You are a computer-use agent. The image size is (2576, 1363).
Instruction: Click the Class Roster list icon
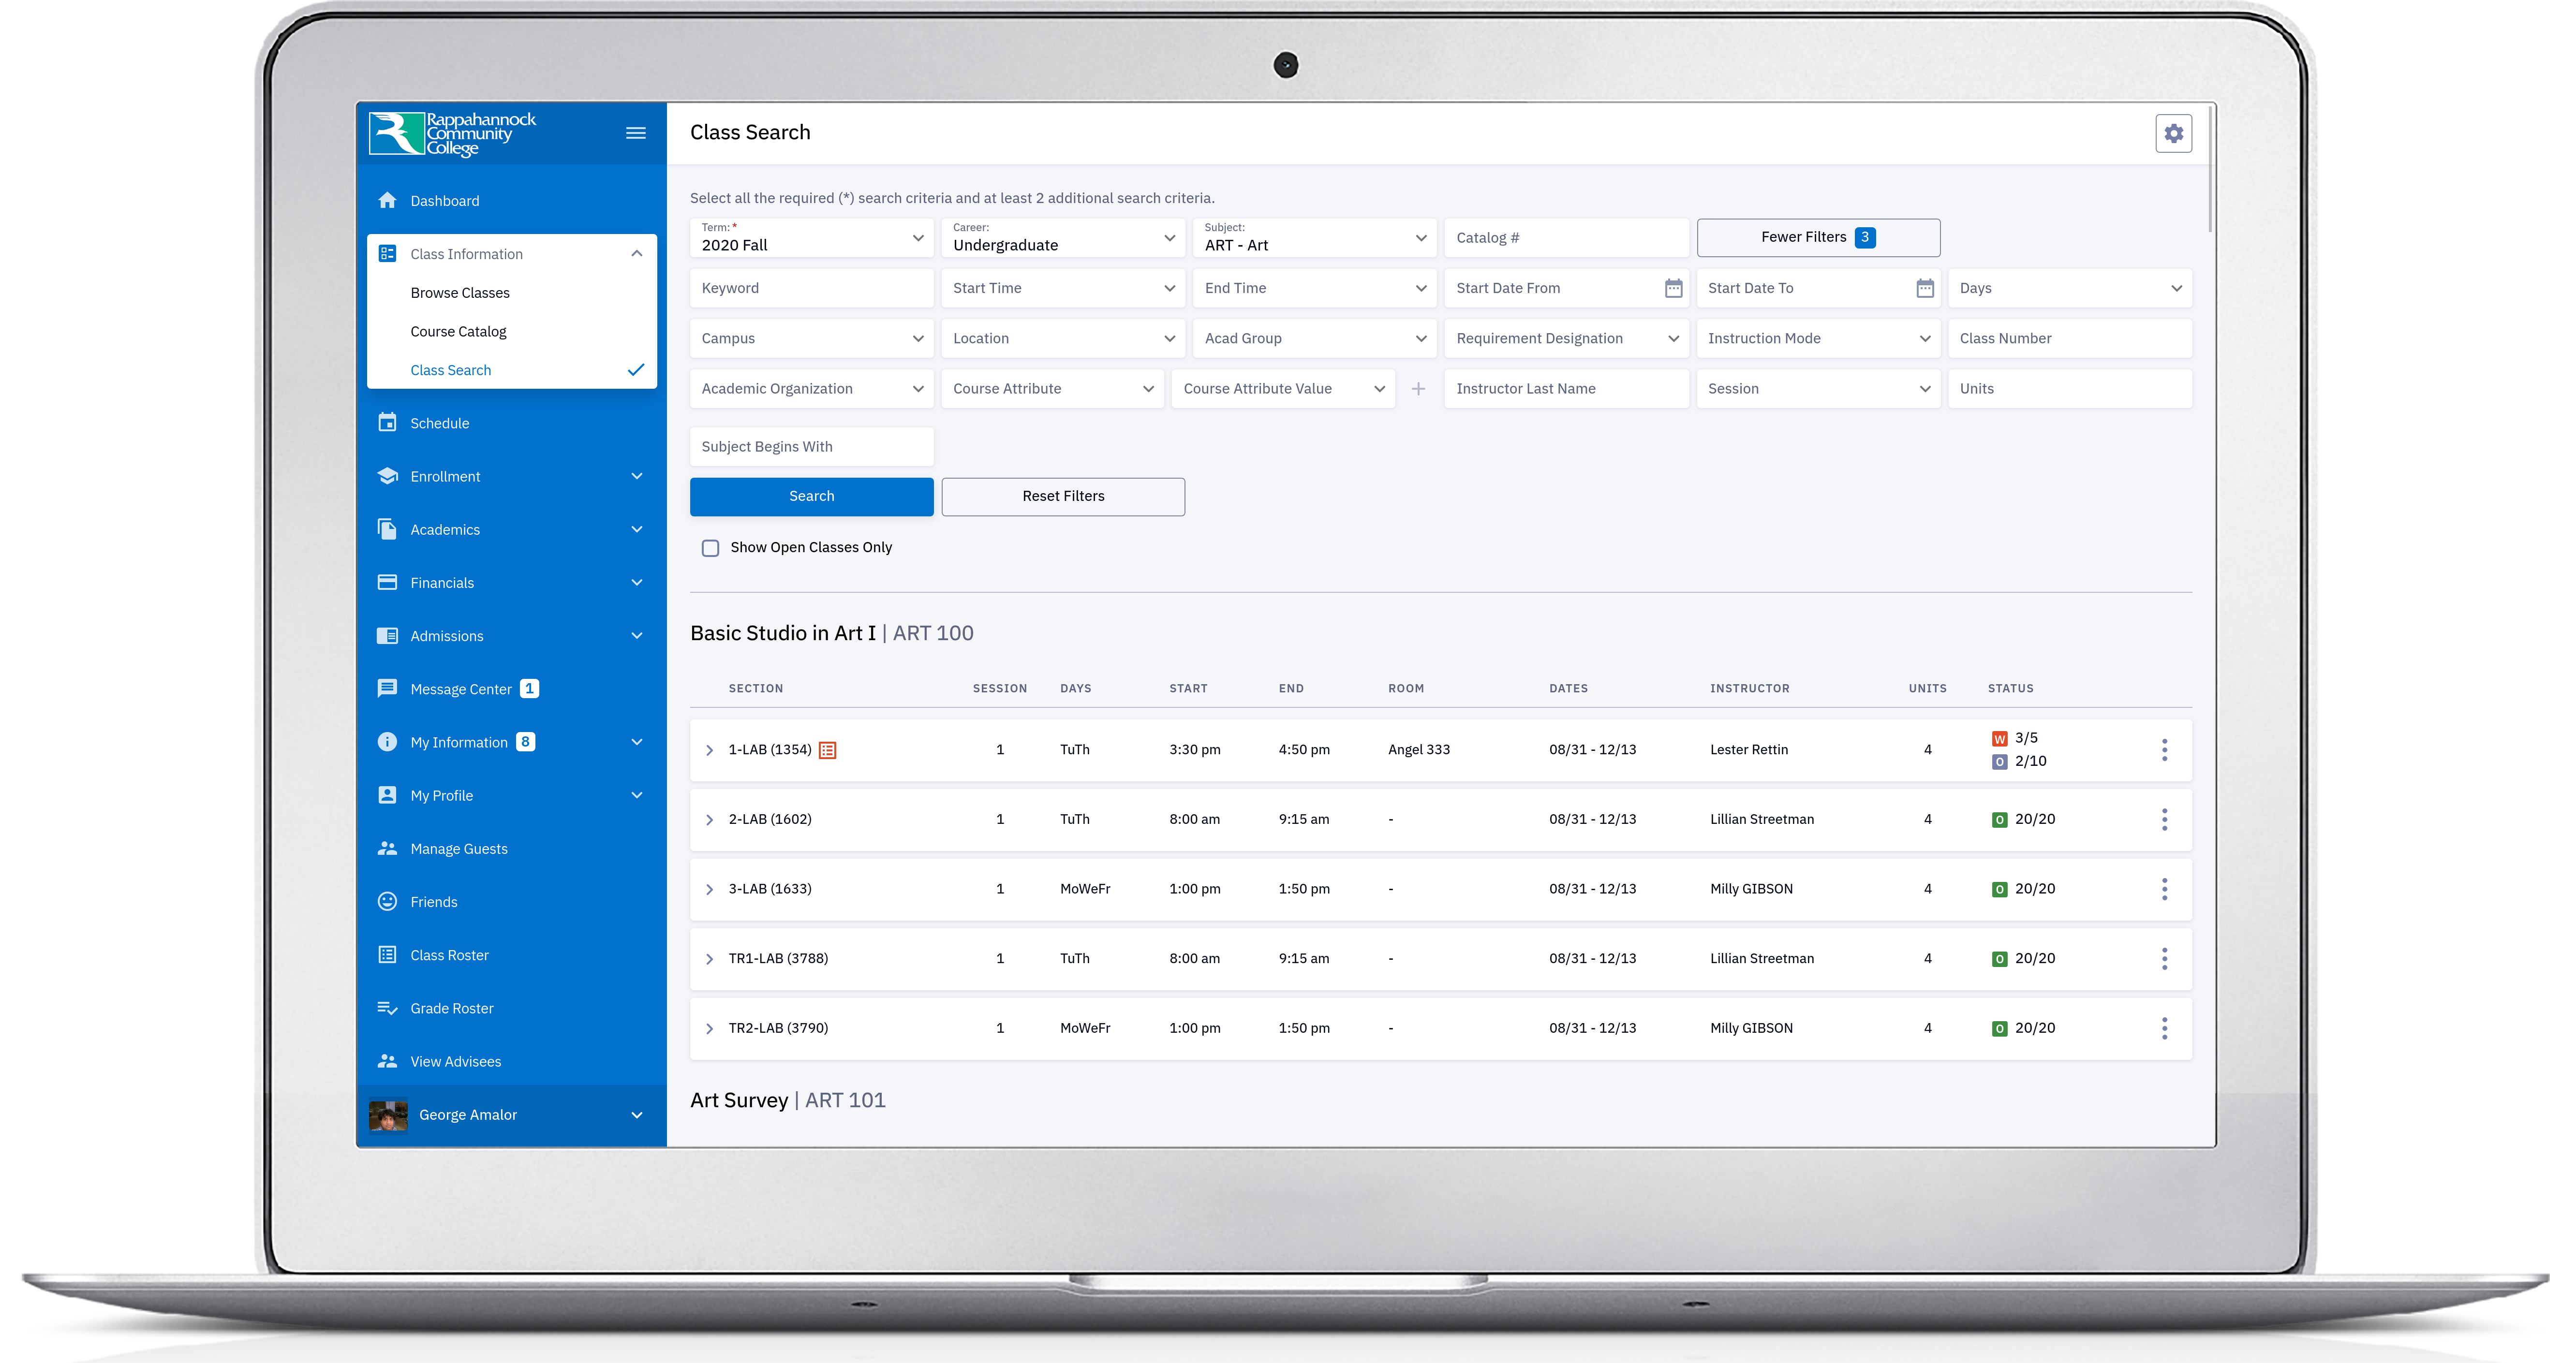click(388, 954)
